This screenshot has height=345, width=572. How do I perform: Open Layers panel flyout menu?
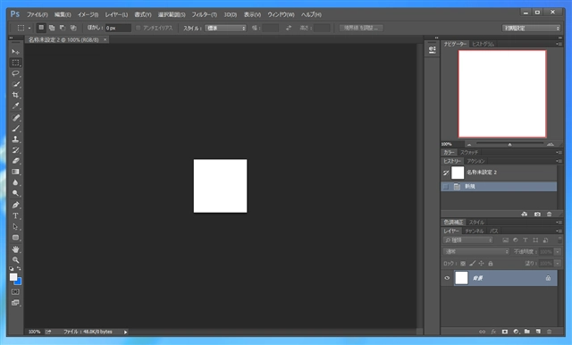[559, 231]
